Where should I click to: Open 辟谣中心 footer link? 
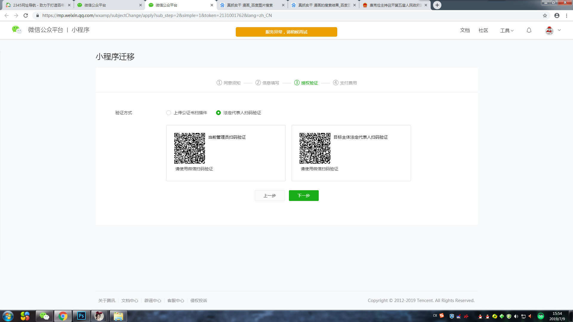coord(153,301)
